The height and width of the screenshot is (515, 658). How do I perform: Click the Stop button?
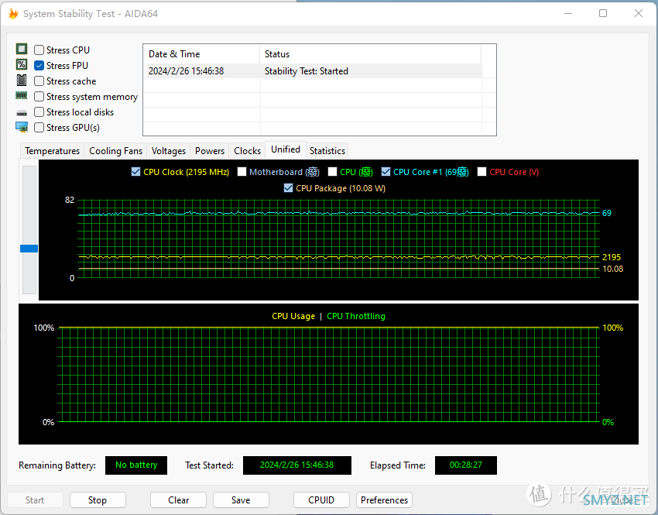[98, 500]
